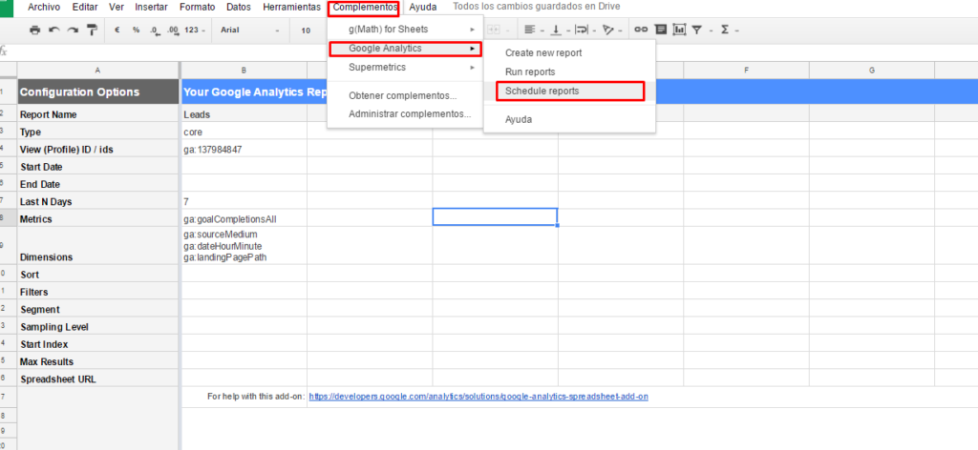Format cells as percent
The width and height of the screenshot is (978, 450).
click(136, 30)
